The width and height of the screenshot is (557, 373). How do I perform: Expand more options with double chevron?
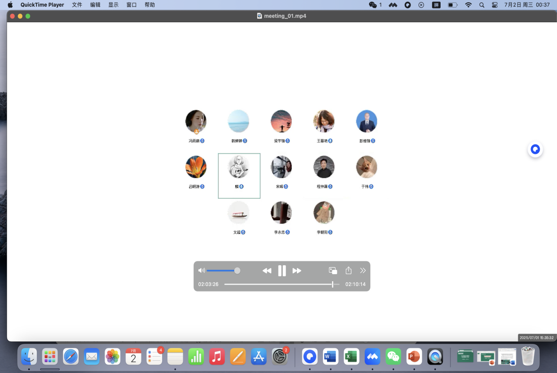tap(363, 270)
